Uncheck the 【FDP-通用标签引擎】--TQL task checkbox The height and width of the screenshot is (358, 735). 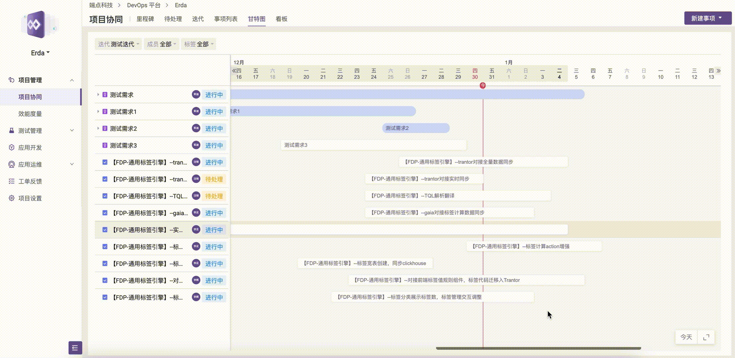pyautogui.click(x=104, y=196)
